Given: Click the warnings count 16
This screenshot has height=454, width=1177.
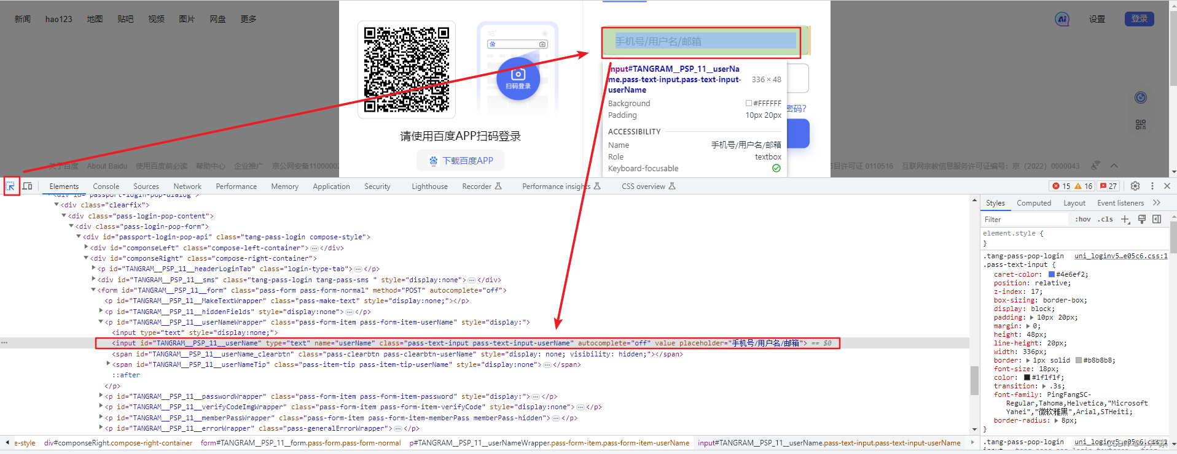Looking at the screenshot, I should click(x=1084, y=186).
